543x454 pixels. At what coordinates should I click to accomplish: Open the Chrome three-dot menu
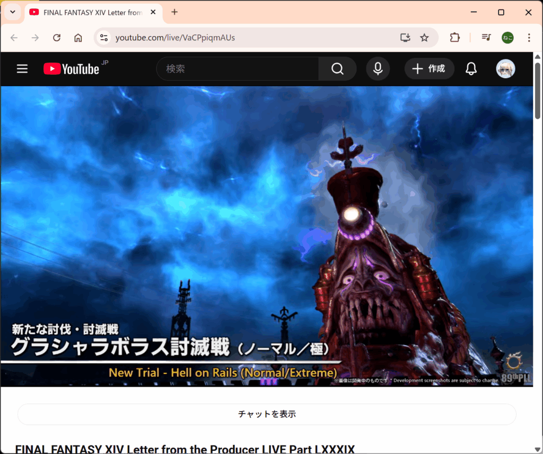[529, 38]
